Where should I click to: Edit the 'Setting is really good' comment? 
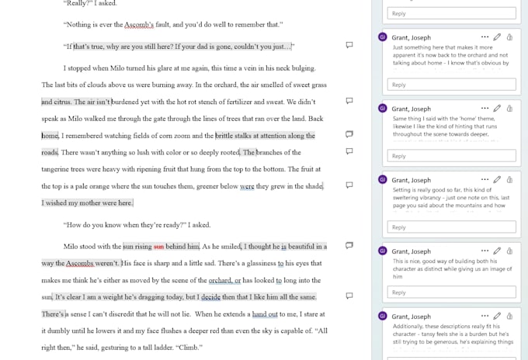(497, 180)
